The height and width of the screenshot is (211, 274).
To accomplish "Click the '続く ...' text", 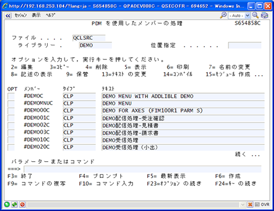I will [x=248, y=154].
